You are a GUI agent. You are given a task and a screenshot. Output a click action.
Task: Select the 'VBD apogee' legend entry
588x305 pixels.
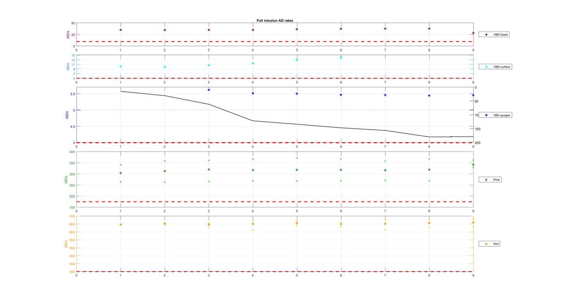495,115
